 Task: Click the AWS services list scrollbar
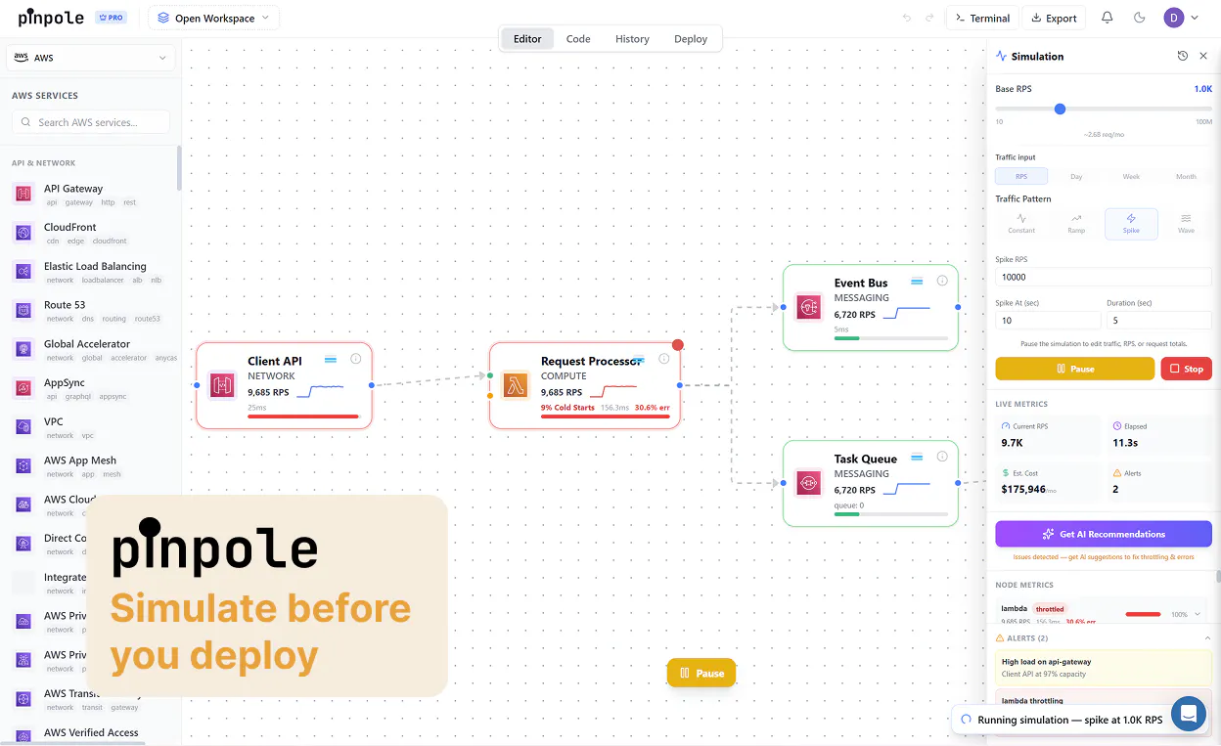[x=179, y=168]
